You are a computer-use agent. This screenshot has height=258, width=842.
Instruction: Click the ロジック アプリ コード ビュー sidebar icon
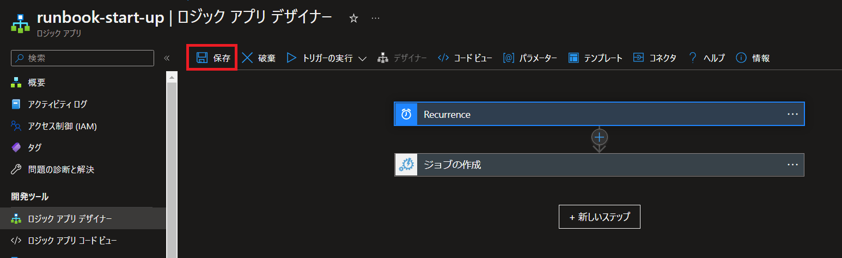click(16, 240)
